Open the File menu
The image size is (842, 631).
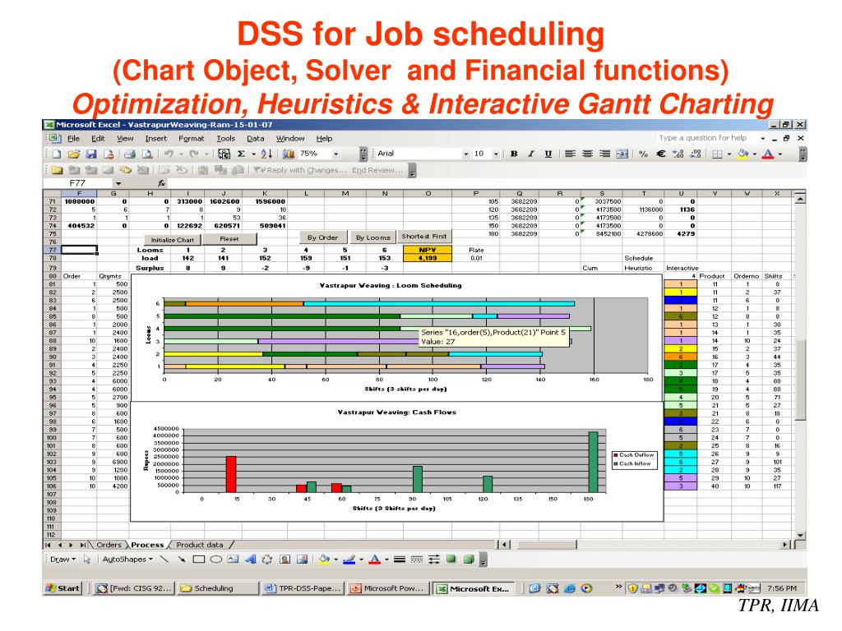(73, 138)
